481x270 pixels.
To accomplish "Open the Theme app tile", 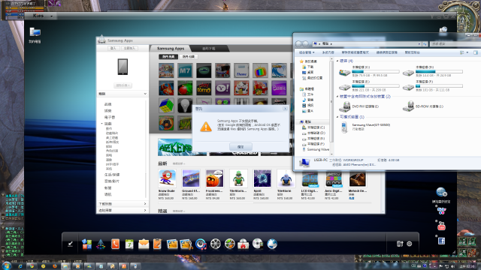I will (241, 70).
